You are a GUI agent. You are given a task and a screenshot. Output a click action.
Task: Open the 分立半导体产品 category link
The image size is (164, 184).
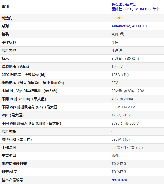coord(124,5)
